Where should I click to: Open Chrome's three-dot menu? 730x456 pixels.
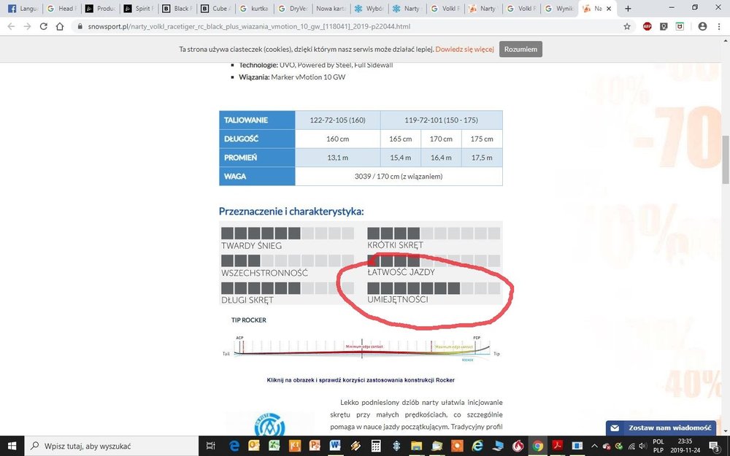[x=719, y=26]
